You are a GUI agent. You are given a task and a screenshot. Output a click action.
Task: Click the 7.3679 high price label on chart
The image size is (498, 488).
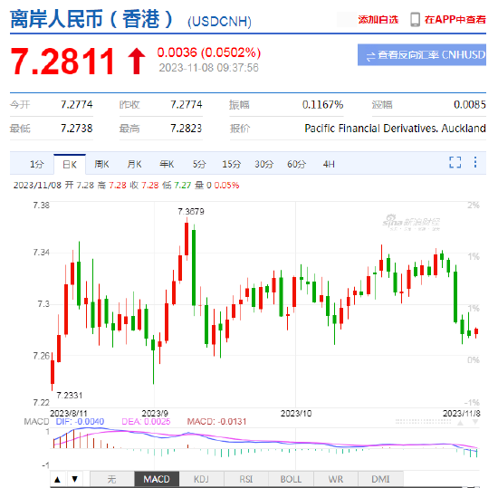(x=191, y=212)
